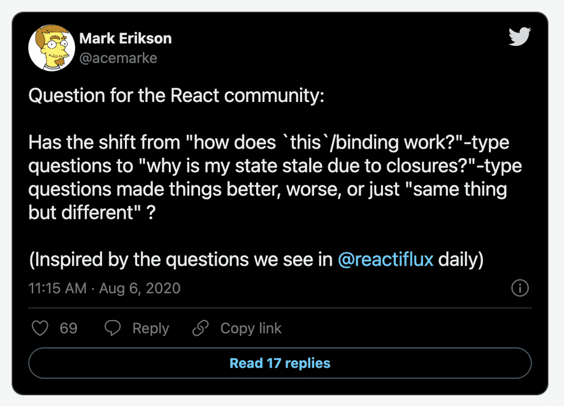Click the "Question for the React community:" line

pyautogui.click(x=176, y=96)
